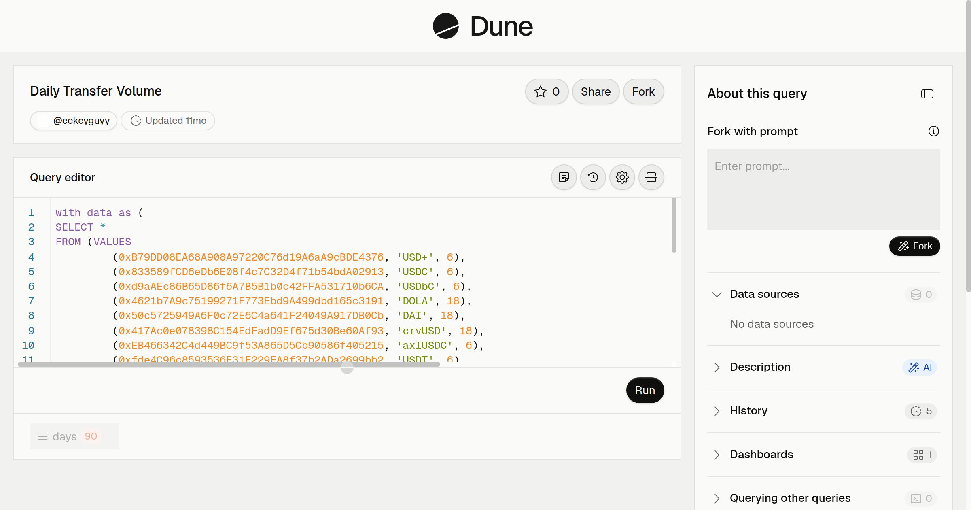The image size is (971, 510).
Task: Expand the History section
Action: point(717,411)
